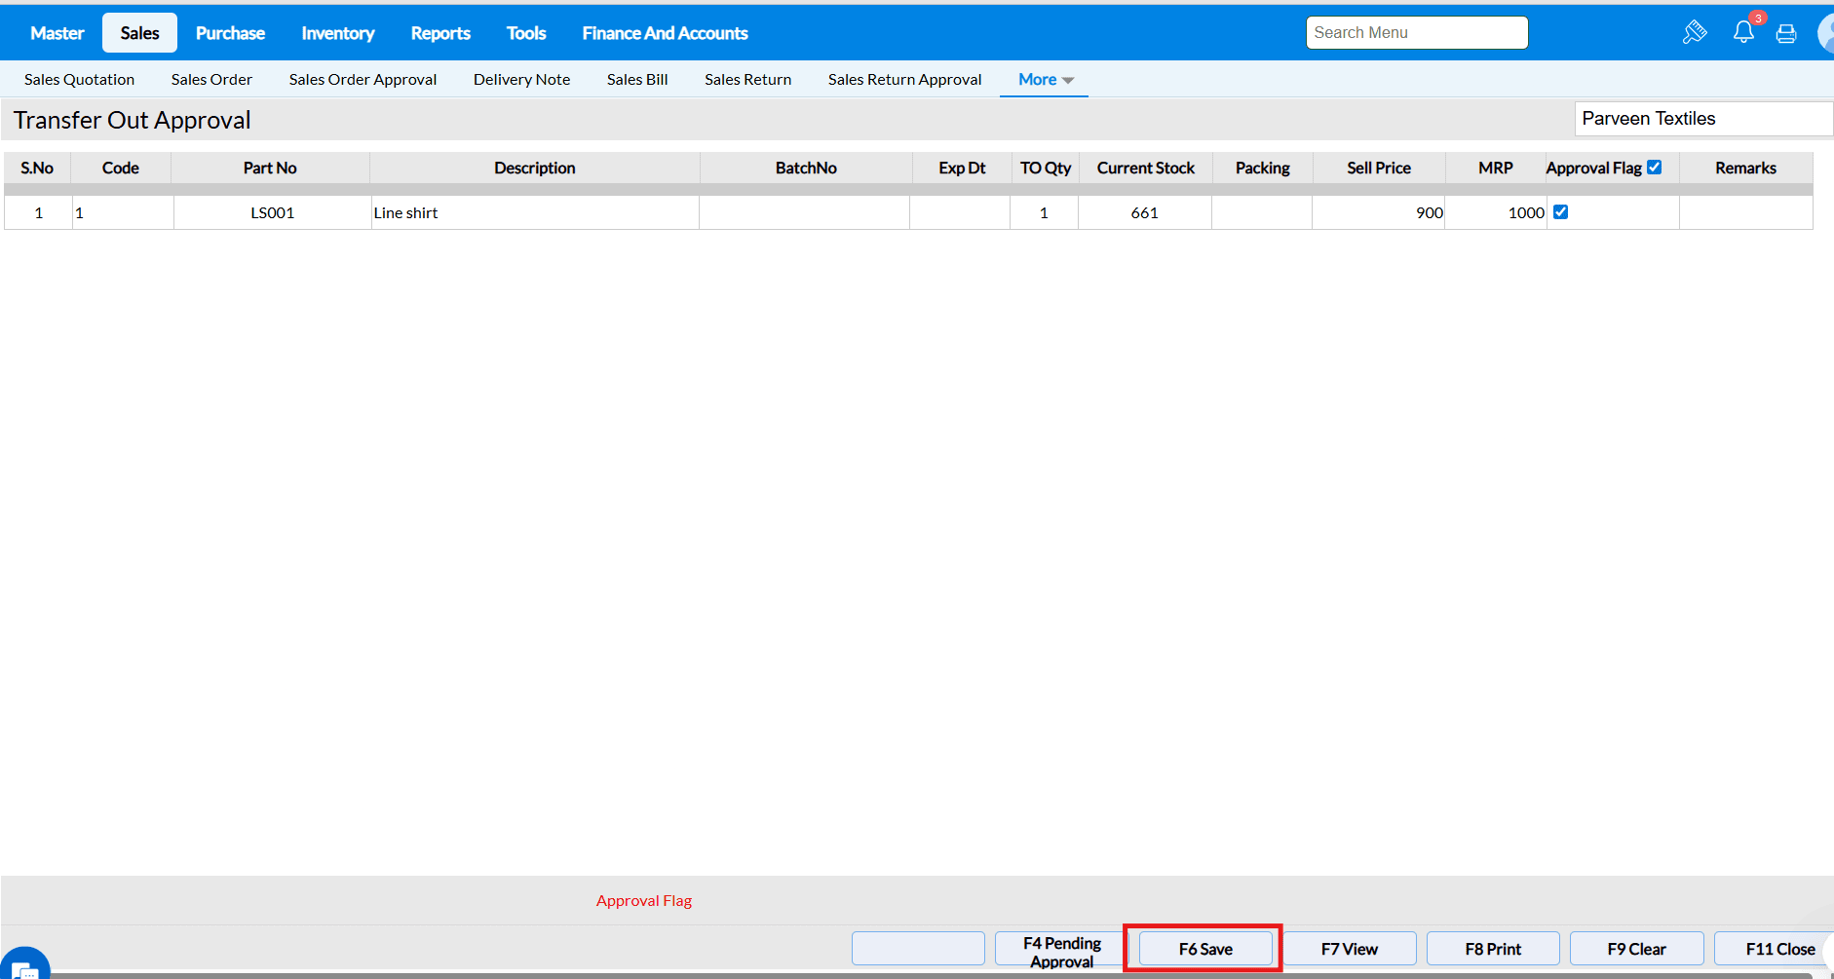Expand the More dropdown menu

point(1045,80)
